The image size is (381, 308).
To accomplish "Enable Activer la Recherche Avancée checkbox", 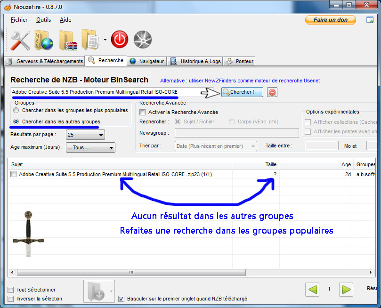I will point(143,112).
